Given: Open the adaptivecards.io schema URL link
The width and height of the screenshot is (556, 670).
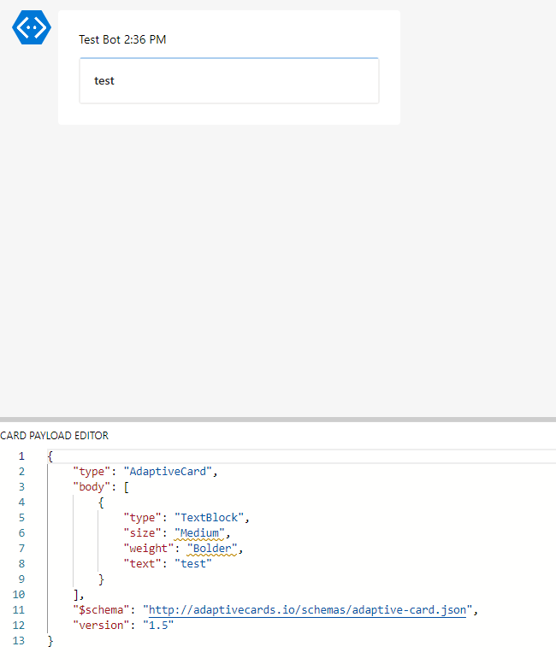Looking at the screenshot, I should [x=308, y=610].
